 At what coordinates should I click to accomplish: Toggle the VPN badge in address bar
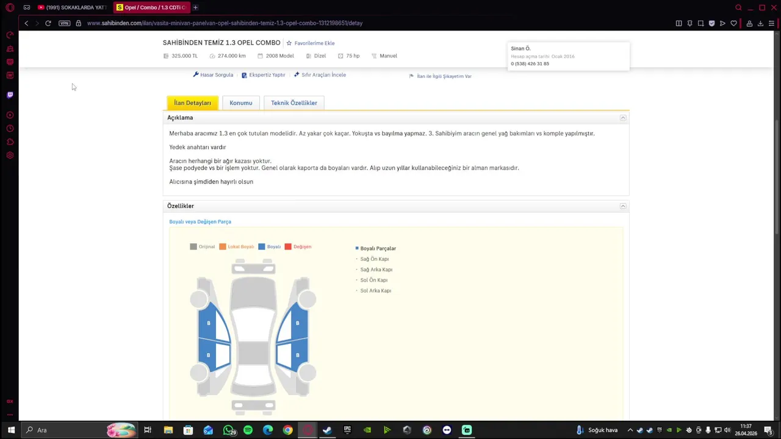(65, 23)
